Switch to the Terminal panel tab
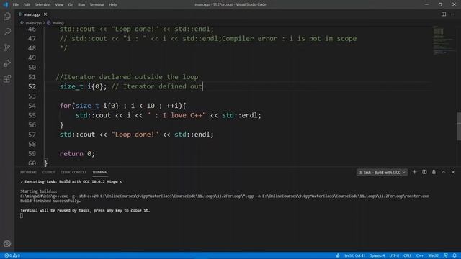This screenshot has width=461, height=259. pos(100,172)
